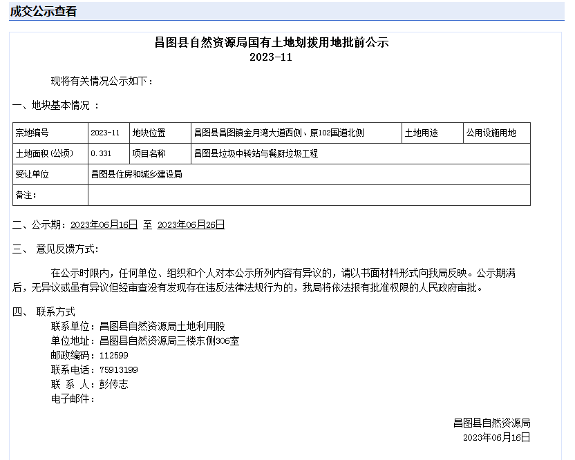Click the contact person 彭传志
575x460 pixels.
[x=114, y=384]
